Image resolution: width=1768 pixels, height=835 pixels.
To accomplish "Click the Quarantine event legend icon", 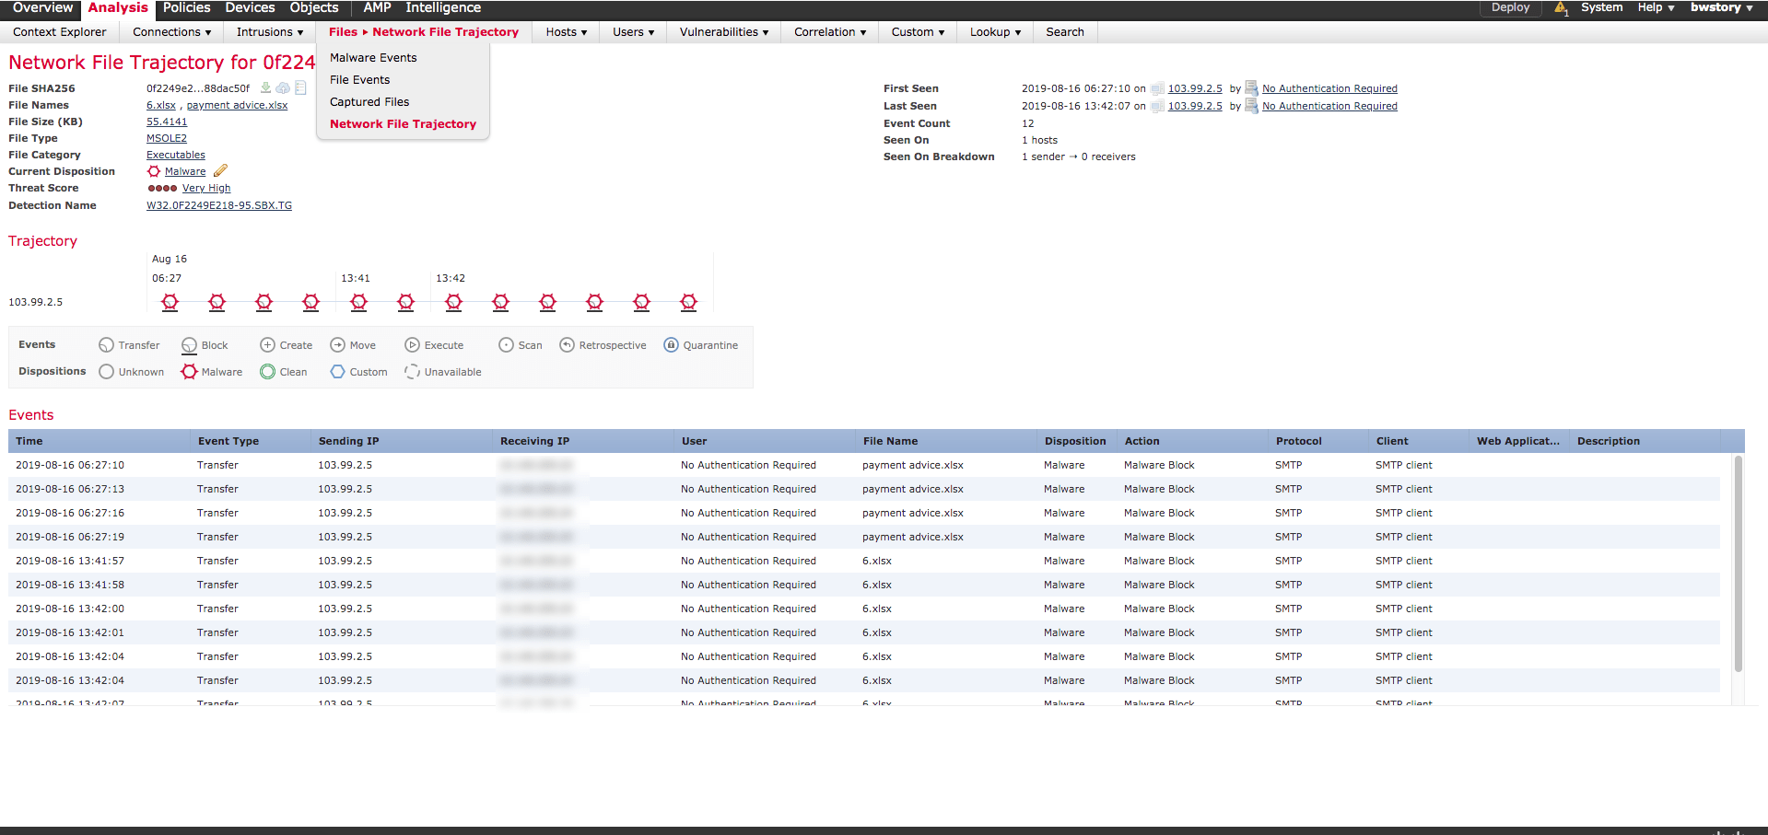I will tap(671, 345).
